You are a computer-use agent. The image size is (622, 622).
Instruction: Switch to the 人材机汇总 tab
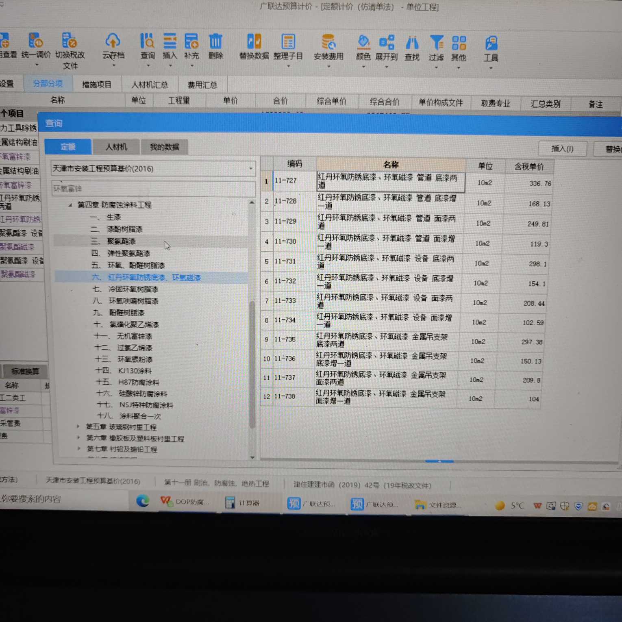point(149,85)
